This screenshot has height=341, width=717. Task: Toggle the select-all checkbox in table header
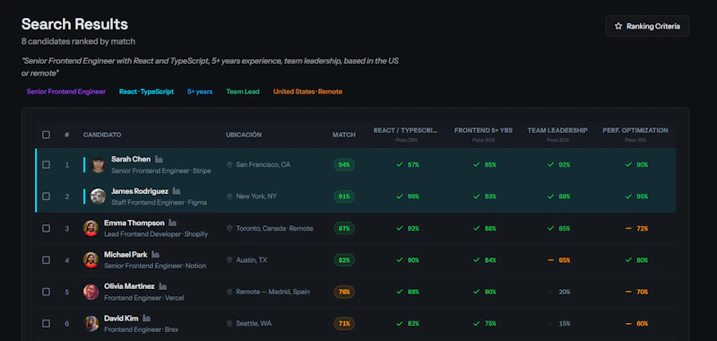click(x=47, y=135)
